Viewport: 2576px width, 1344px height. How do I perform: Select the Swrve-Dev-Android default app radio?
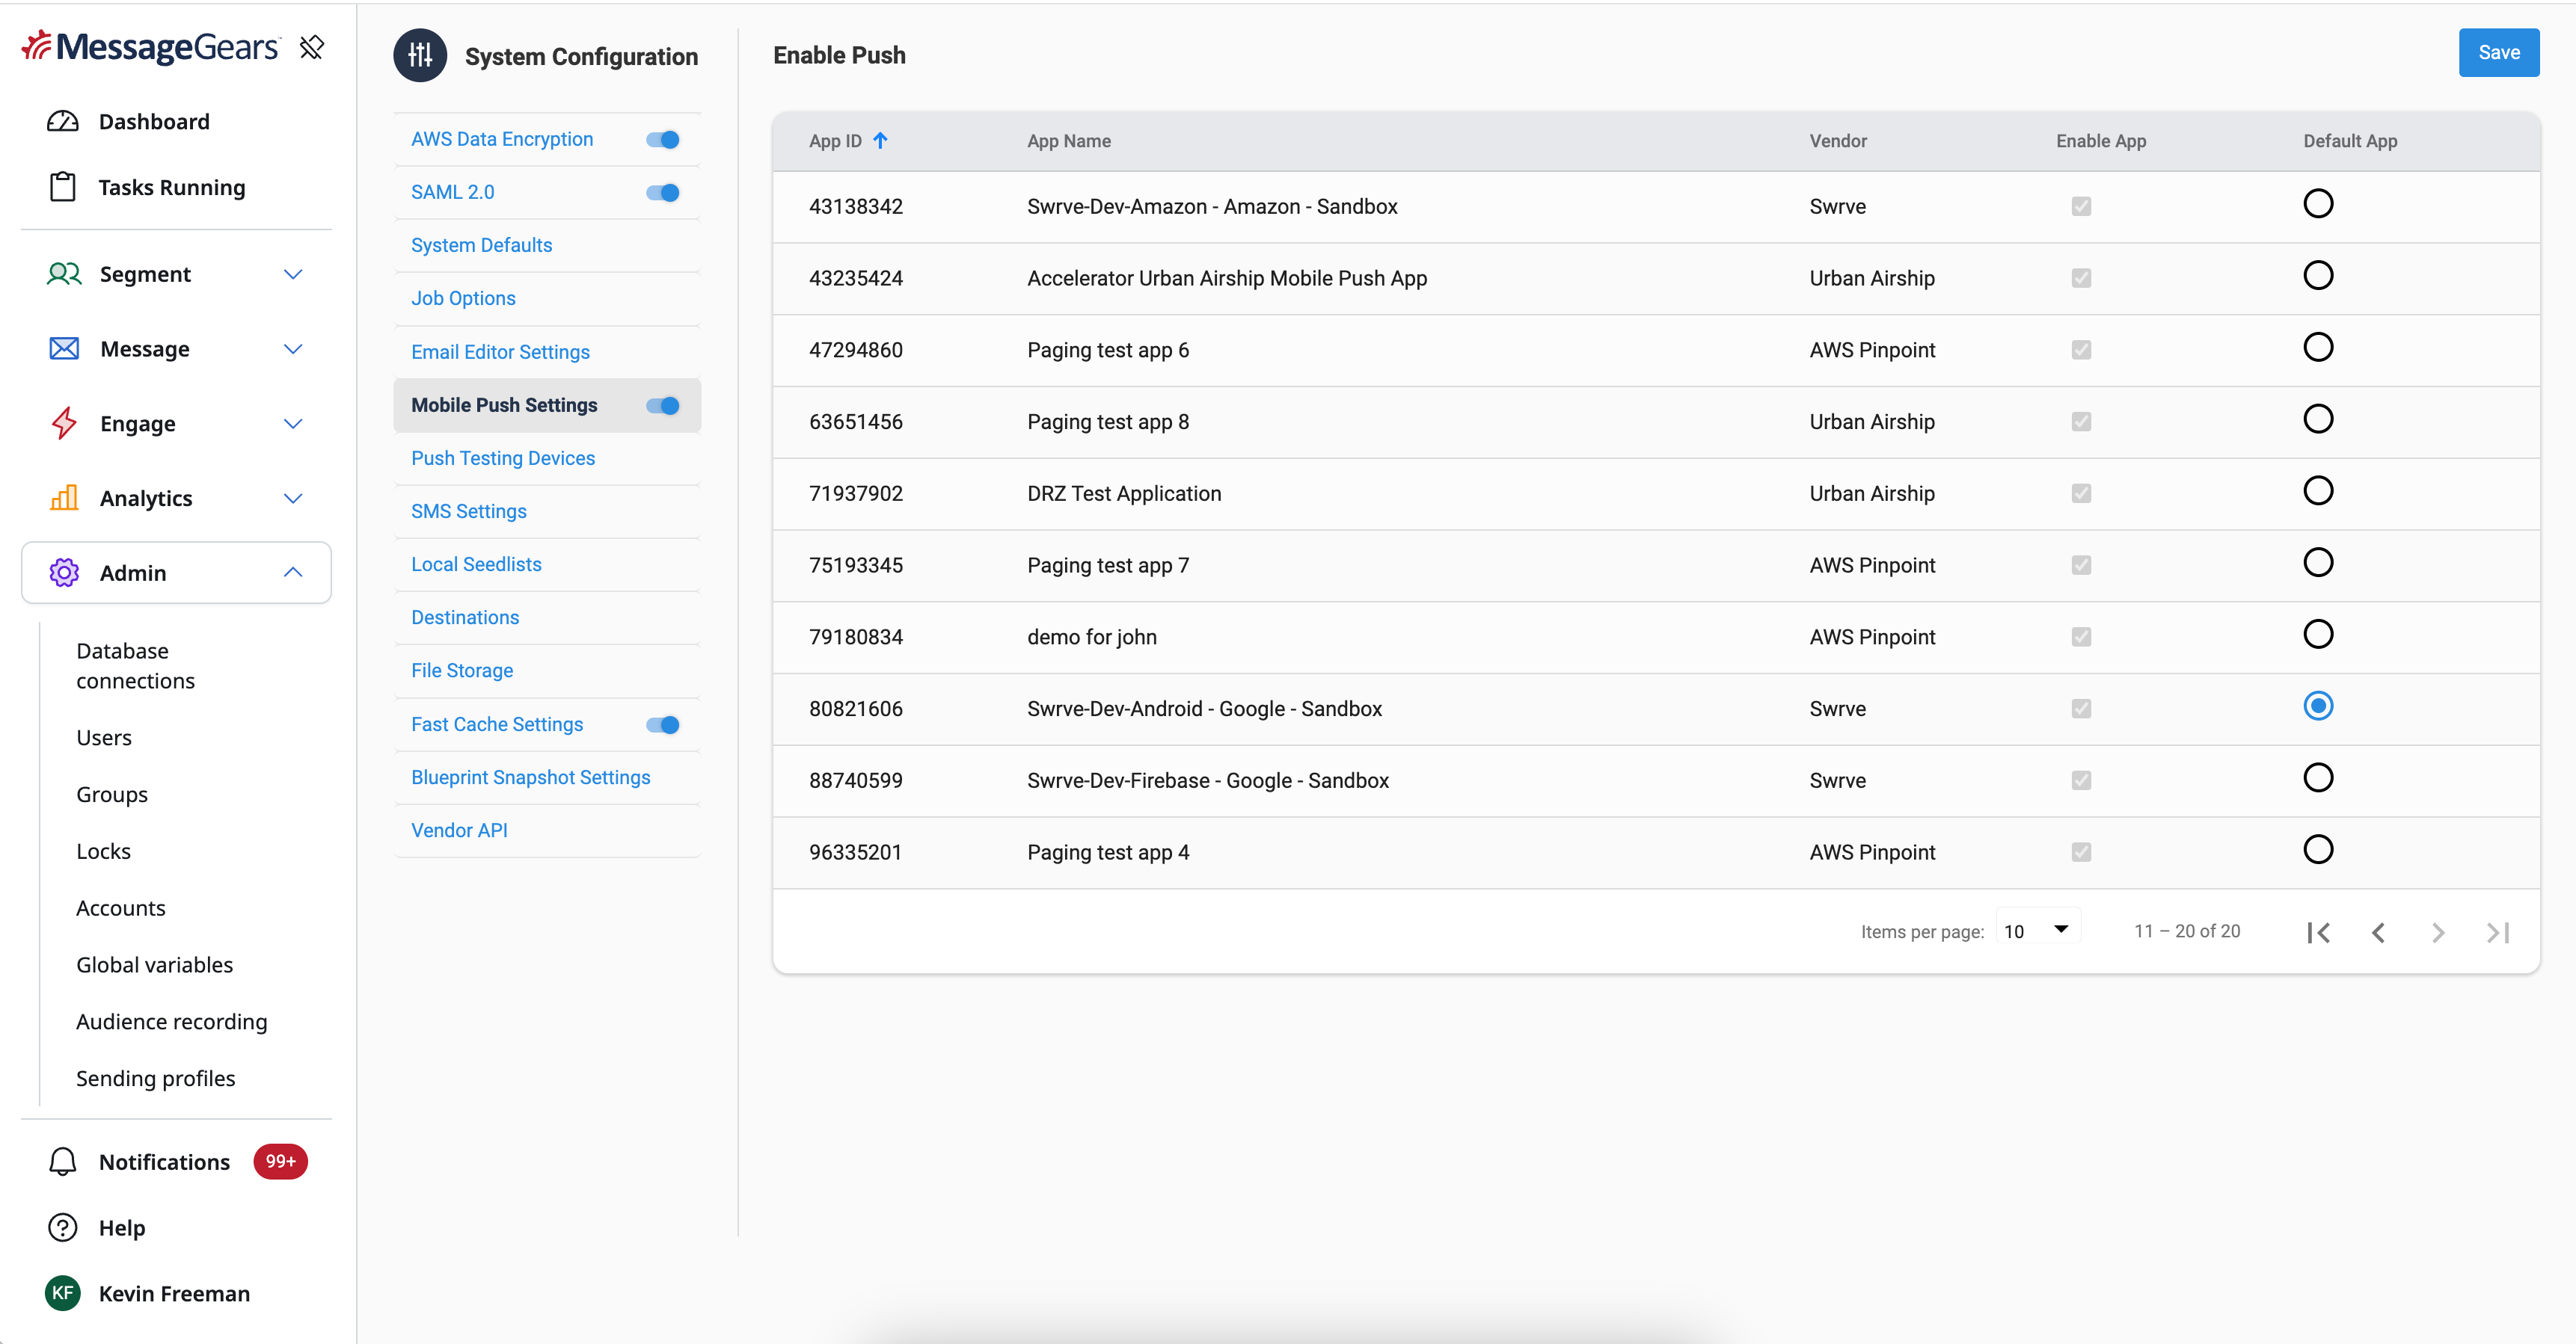[x=2318, y=706]
